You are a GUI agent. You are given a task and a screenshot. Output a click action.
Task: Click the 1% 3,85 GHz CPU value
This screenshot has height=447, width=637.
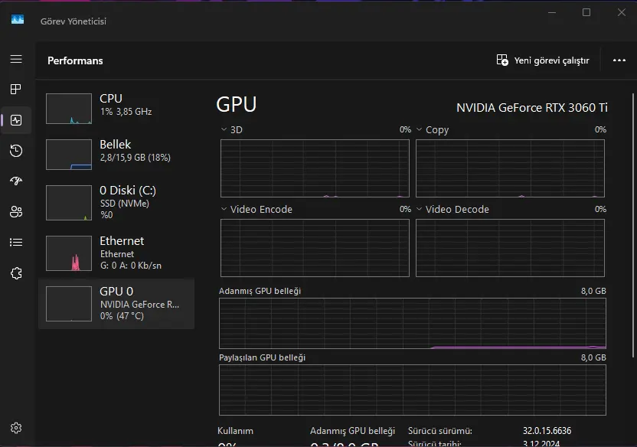click(x=126, y=112)
